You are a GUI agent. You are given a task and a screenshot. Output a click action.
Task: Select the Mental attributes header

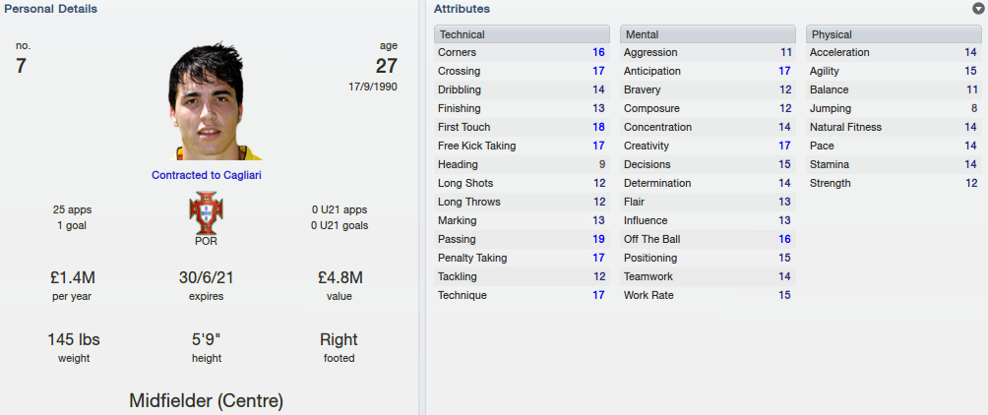tap(708, 34)
